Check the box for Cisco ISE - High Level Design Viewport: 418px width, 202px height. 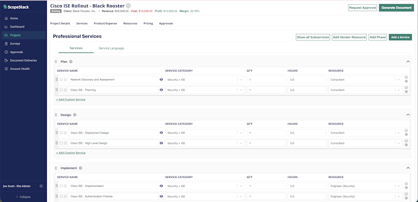[x=61, y=143]
